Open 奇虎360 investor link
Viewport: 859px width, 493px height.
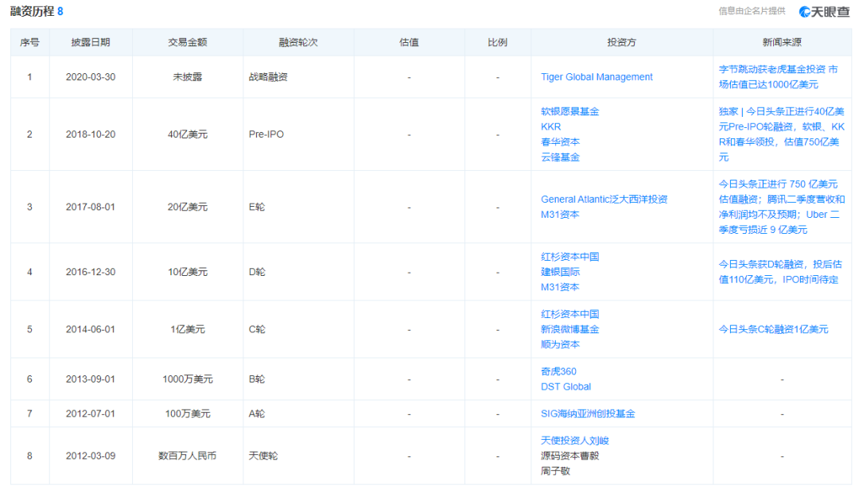[558, 372]
